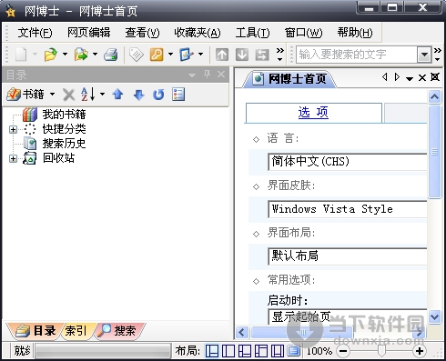Open the Windows Vista Style skin combo
Viewport: 446px width, 361px height.
pos(348,209)
